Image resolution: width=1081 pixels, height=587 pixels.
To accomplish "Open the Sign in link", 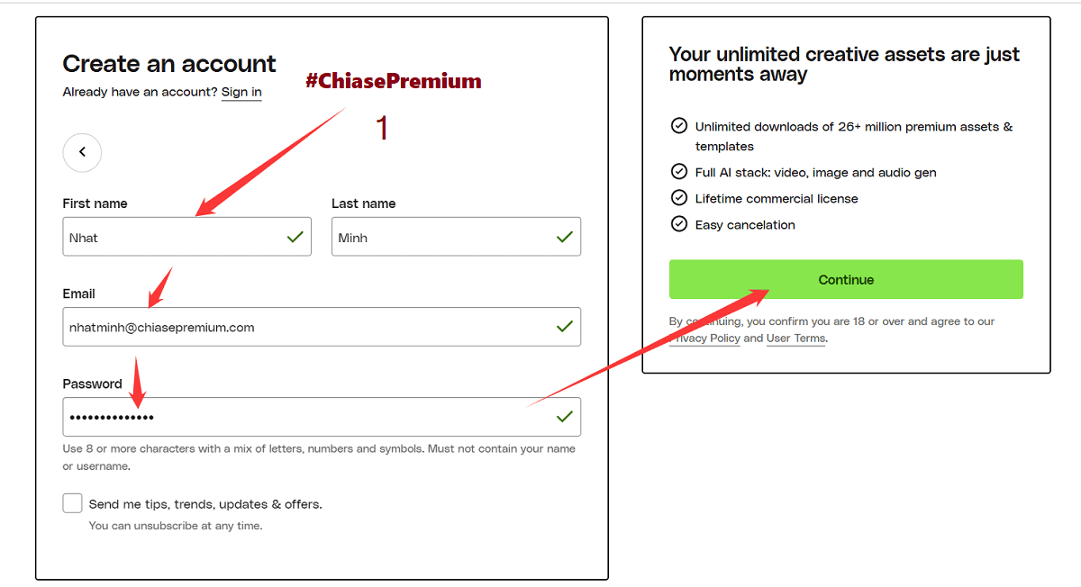I will pos(241,92).
